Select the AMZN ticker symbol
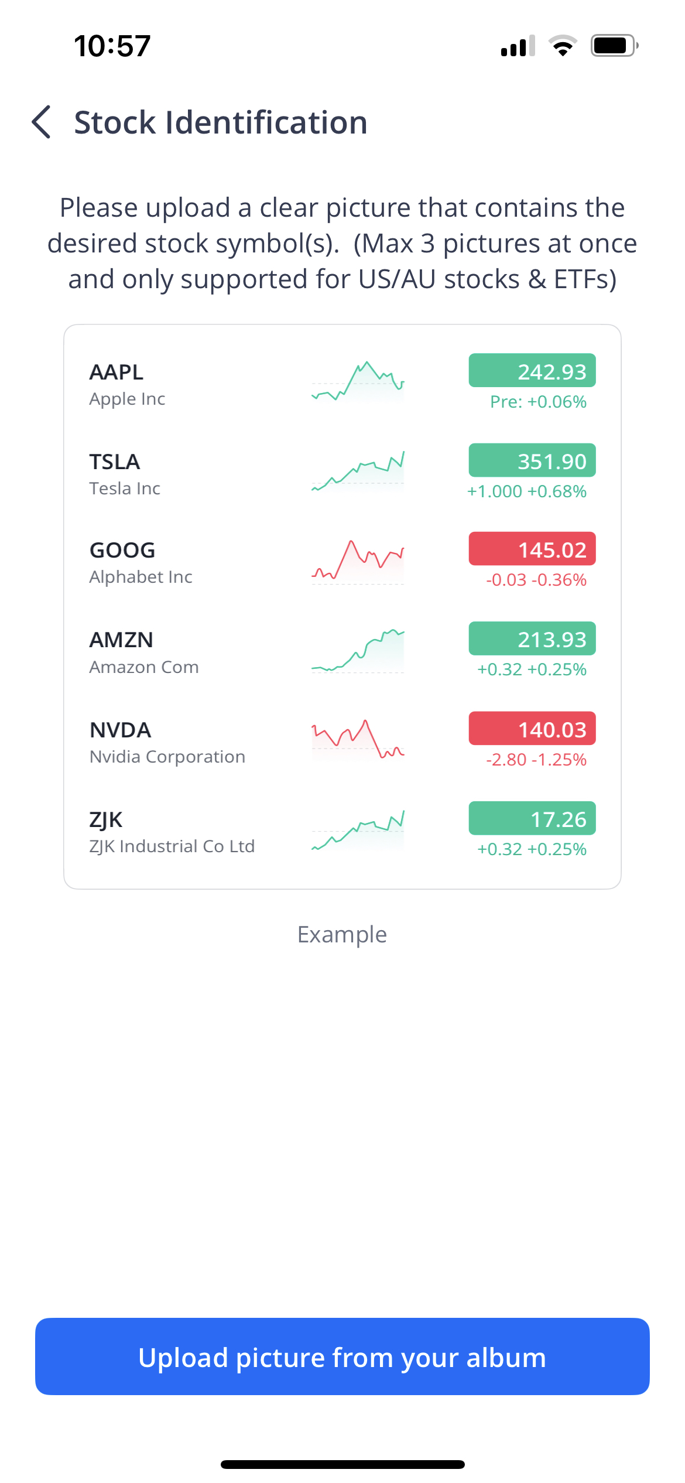The image size is (685, 1483). coord(121,640)
